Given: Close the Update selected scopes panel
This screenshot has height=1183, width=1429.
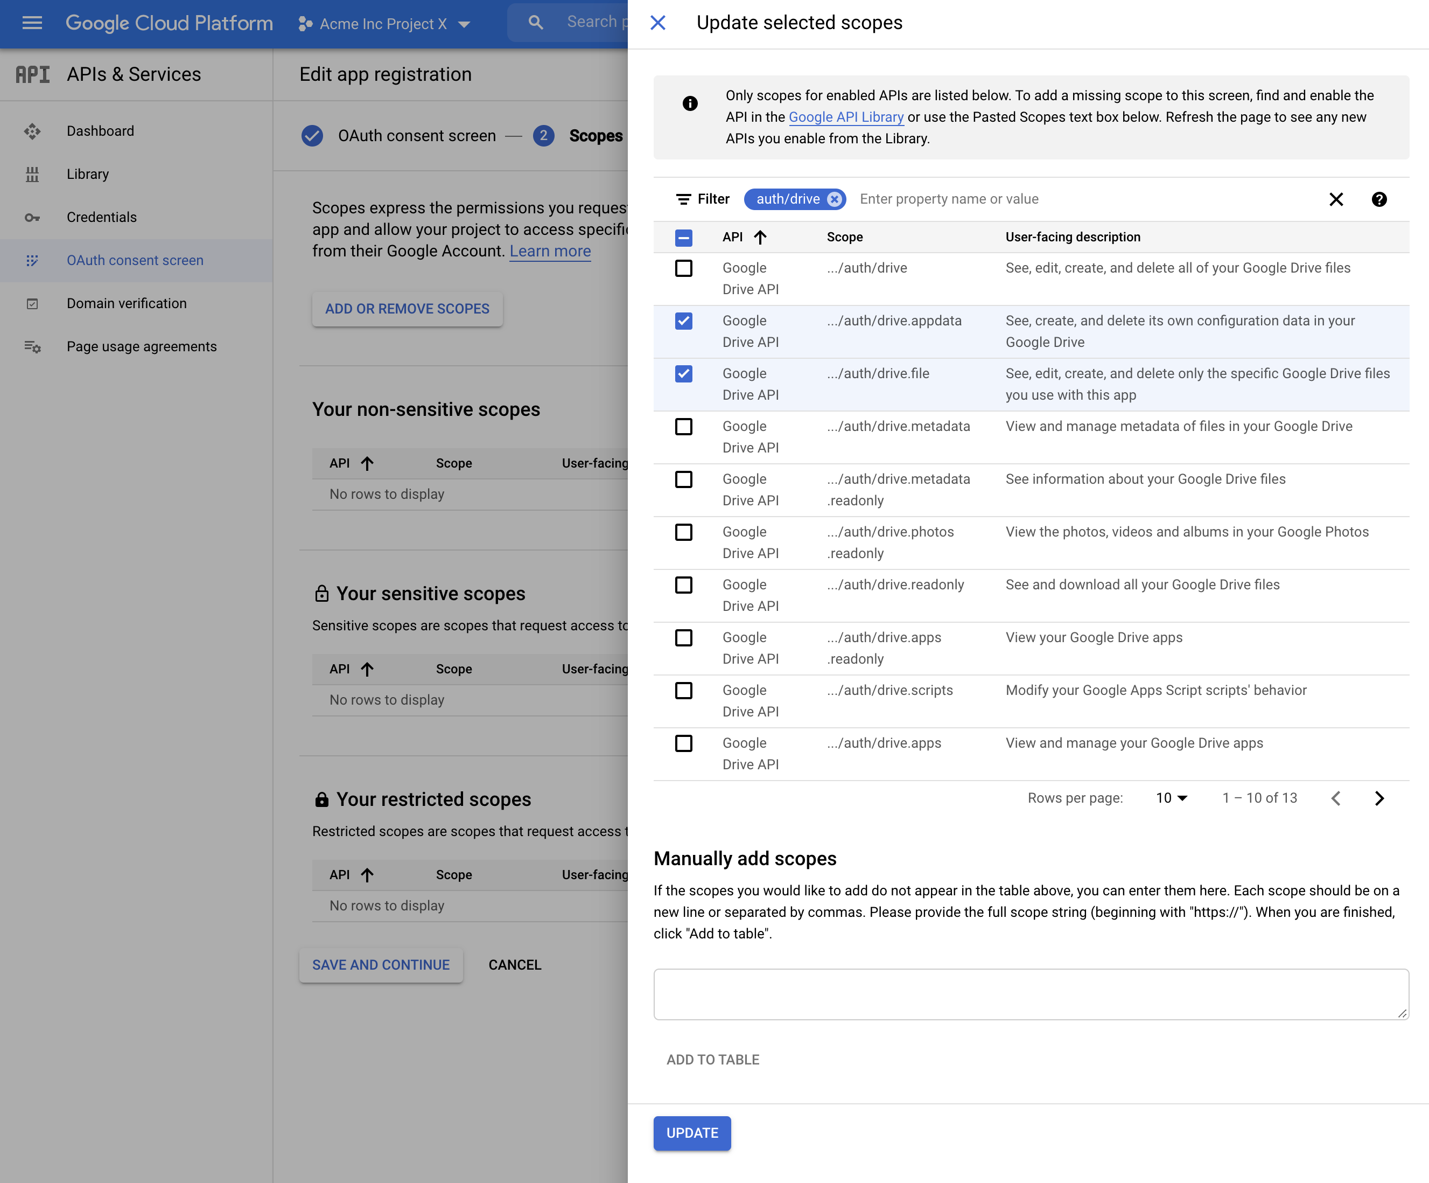Looking at the screenshot, I should click(x=657, y=23).
